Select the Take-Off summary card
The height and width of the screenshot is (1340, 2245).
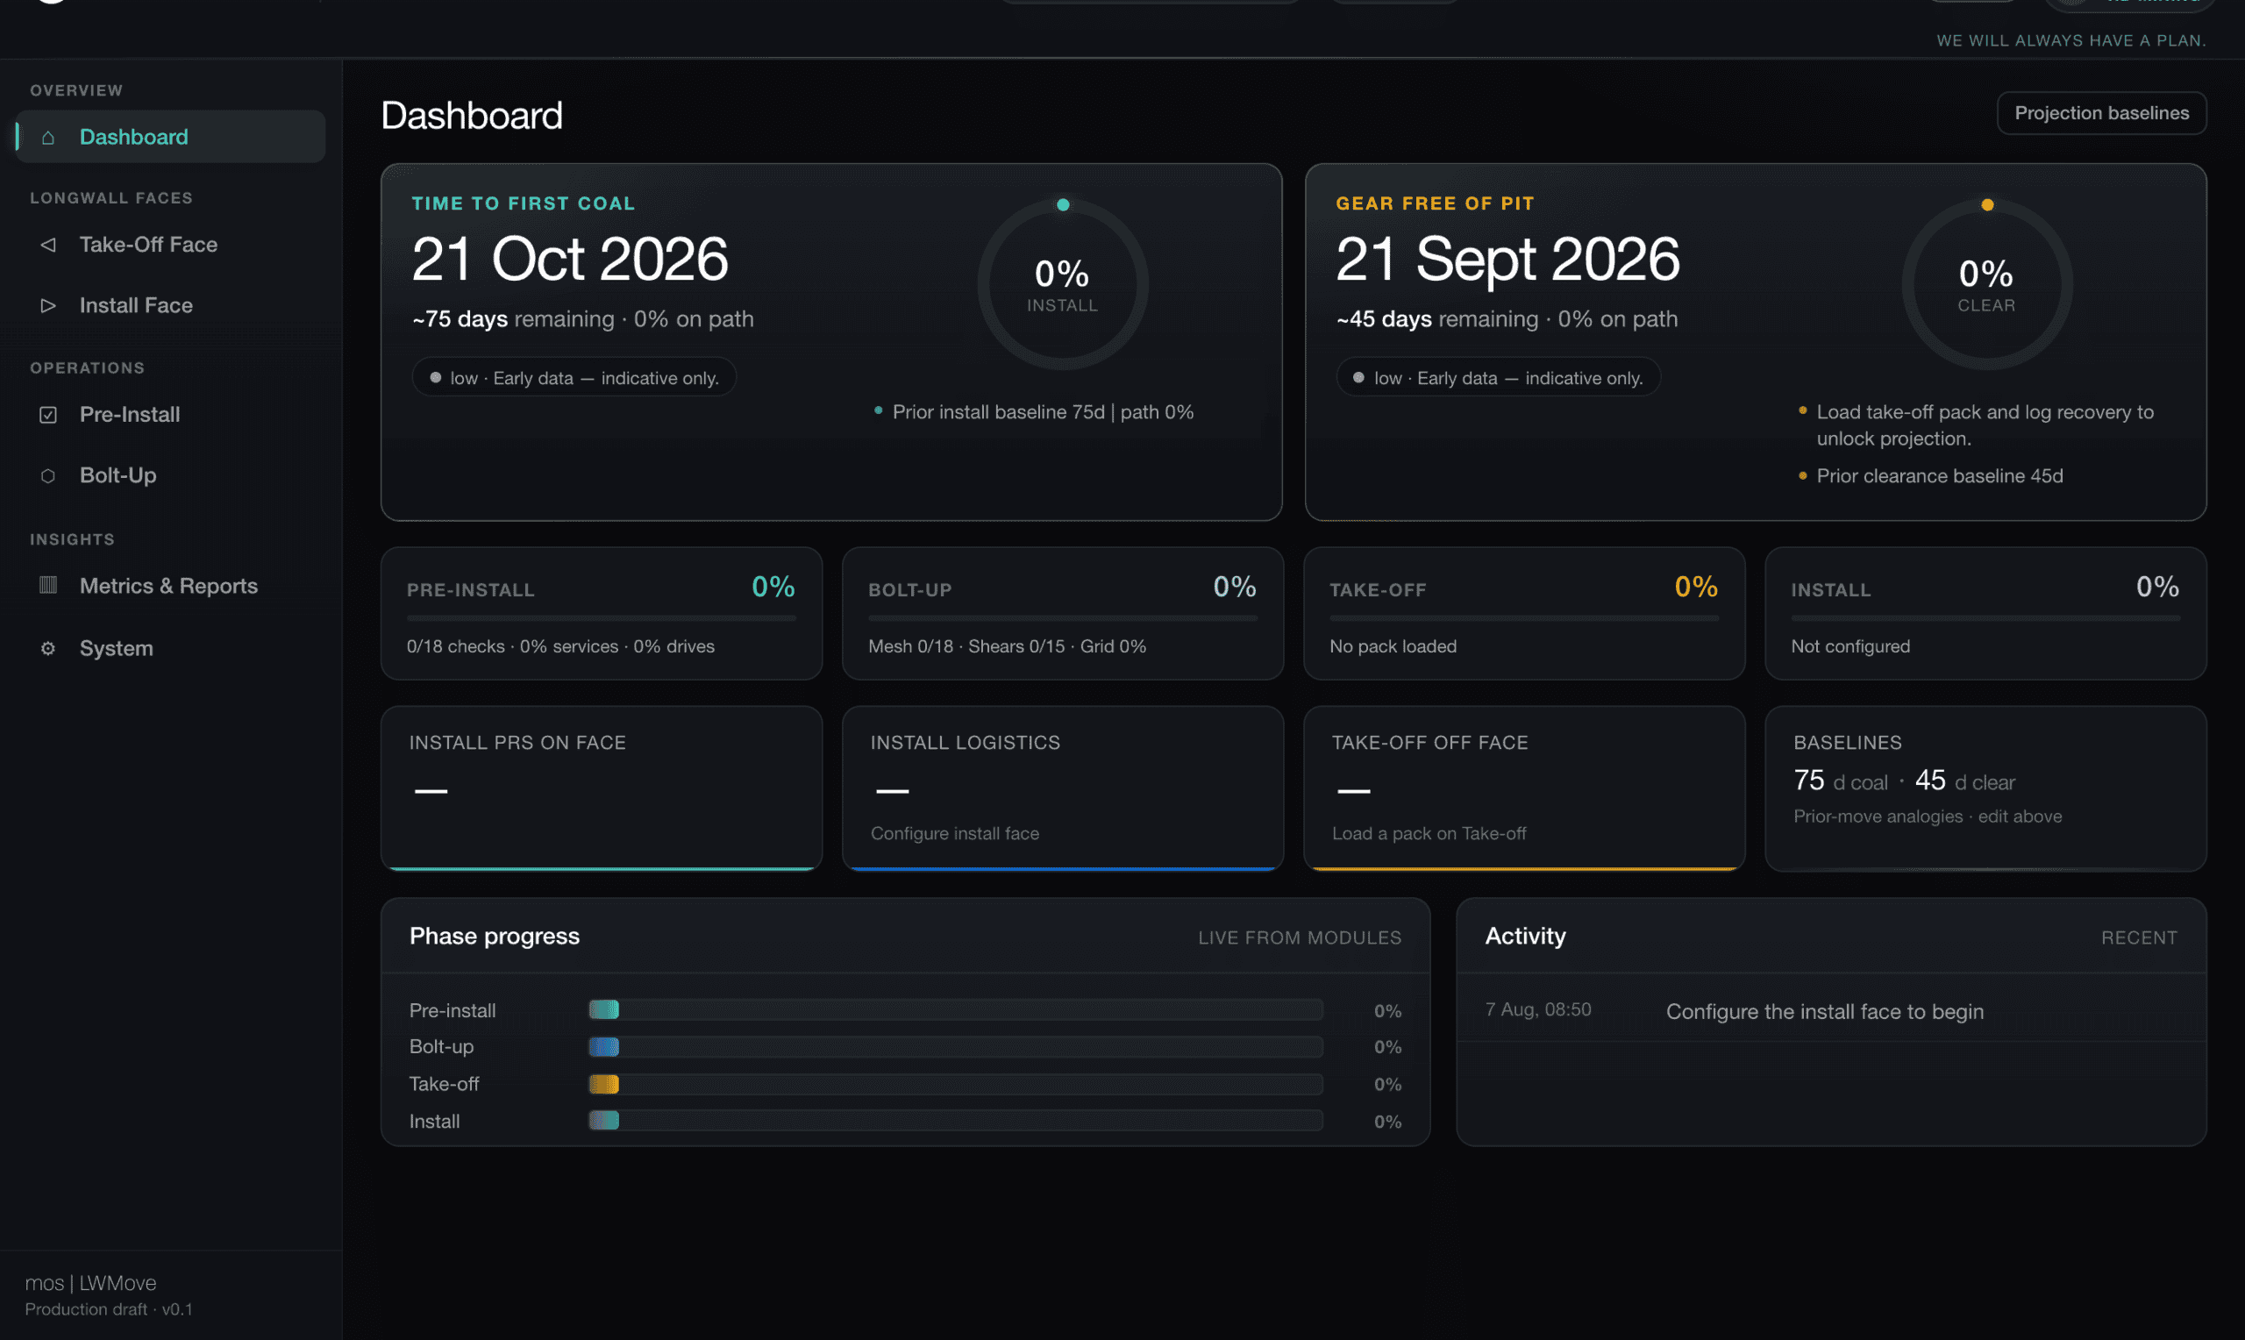coord(1524,613)
